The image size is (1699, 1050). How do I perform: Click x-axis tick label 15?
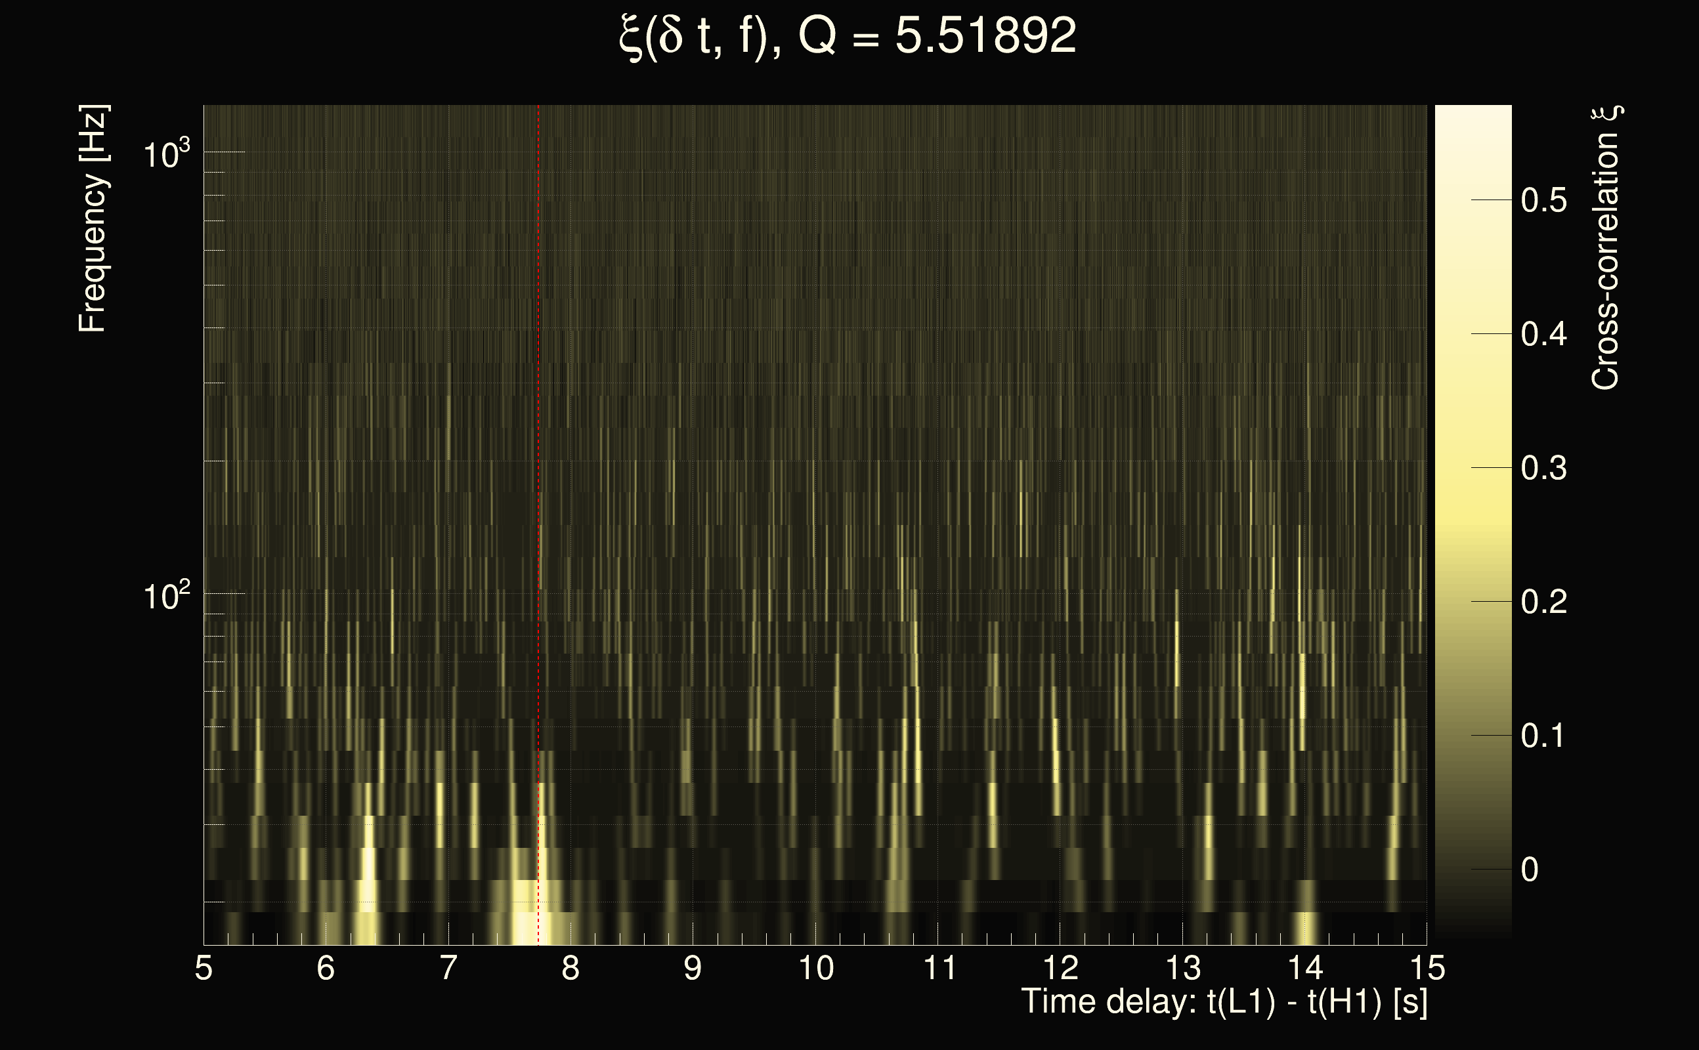(x=1427, y=968)
